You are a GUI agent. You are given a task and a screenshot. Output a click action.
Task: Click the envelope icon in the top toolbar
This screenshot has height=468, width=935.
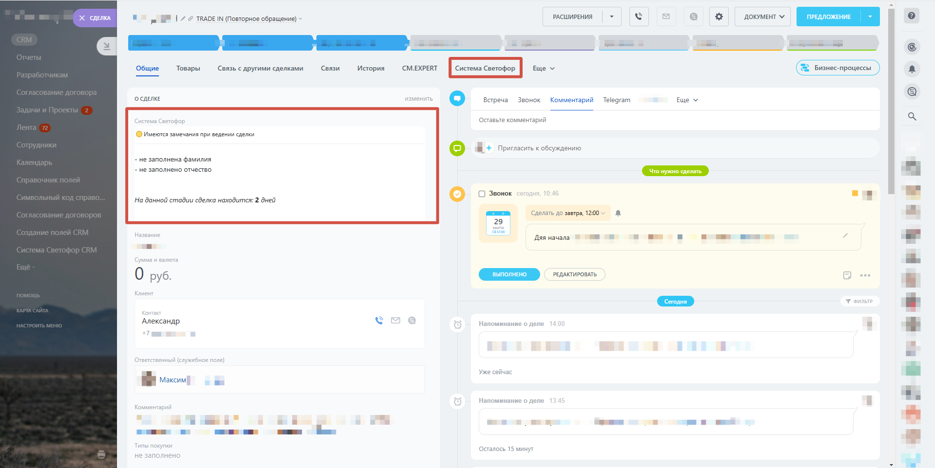[666, 17]
